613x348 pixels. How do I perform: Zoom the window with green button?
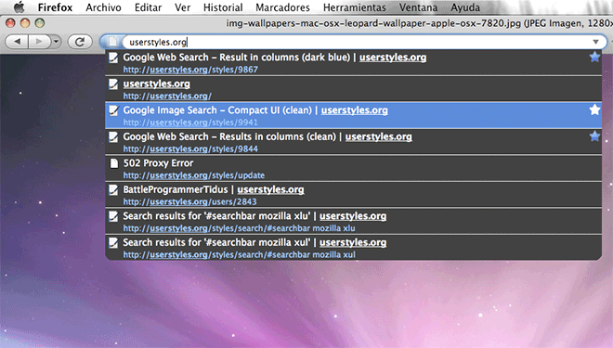(40, 23)
